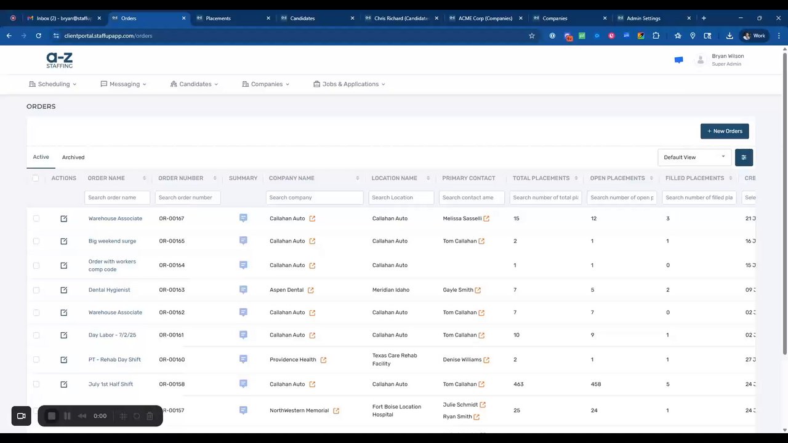Open the Default View dropdown
Image resolution: width=788 pixels, height=443 pixels.
[x=694, y=158]
